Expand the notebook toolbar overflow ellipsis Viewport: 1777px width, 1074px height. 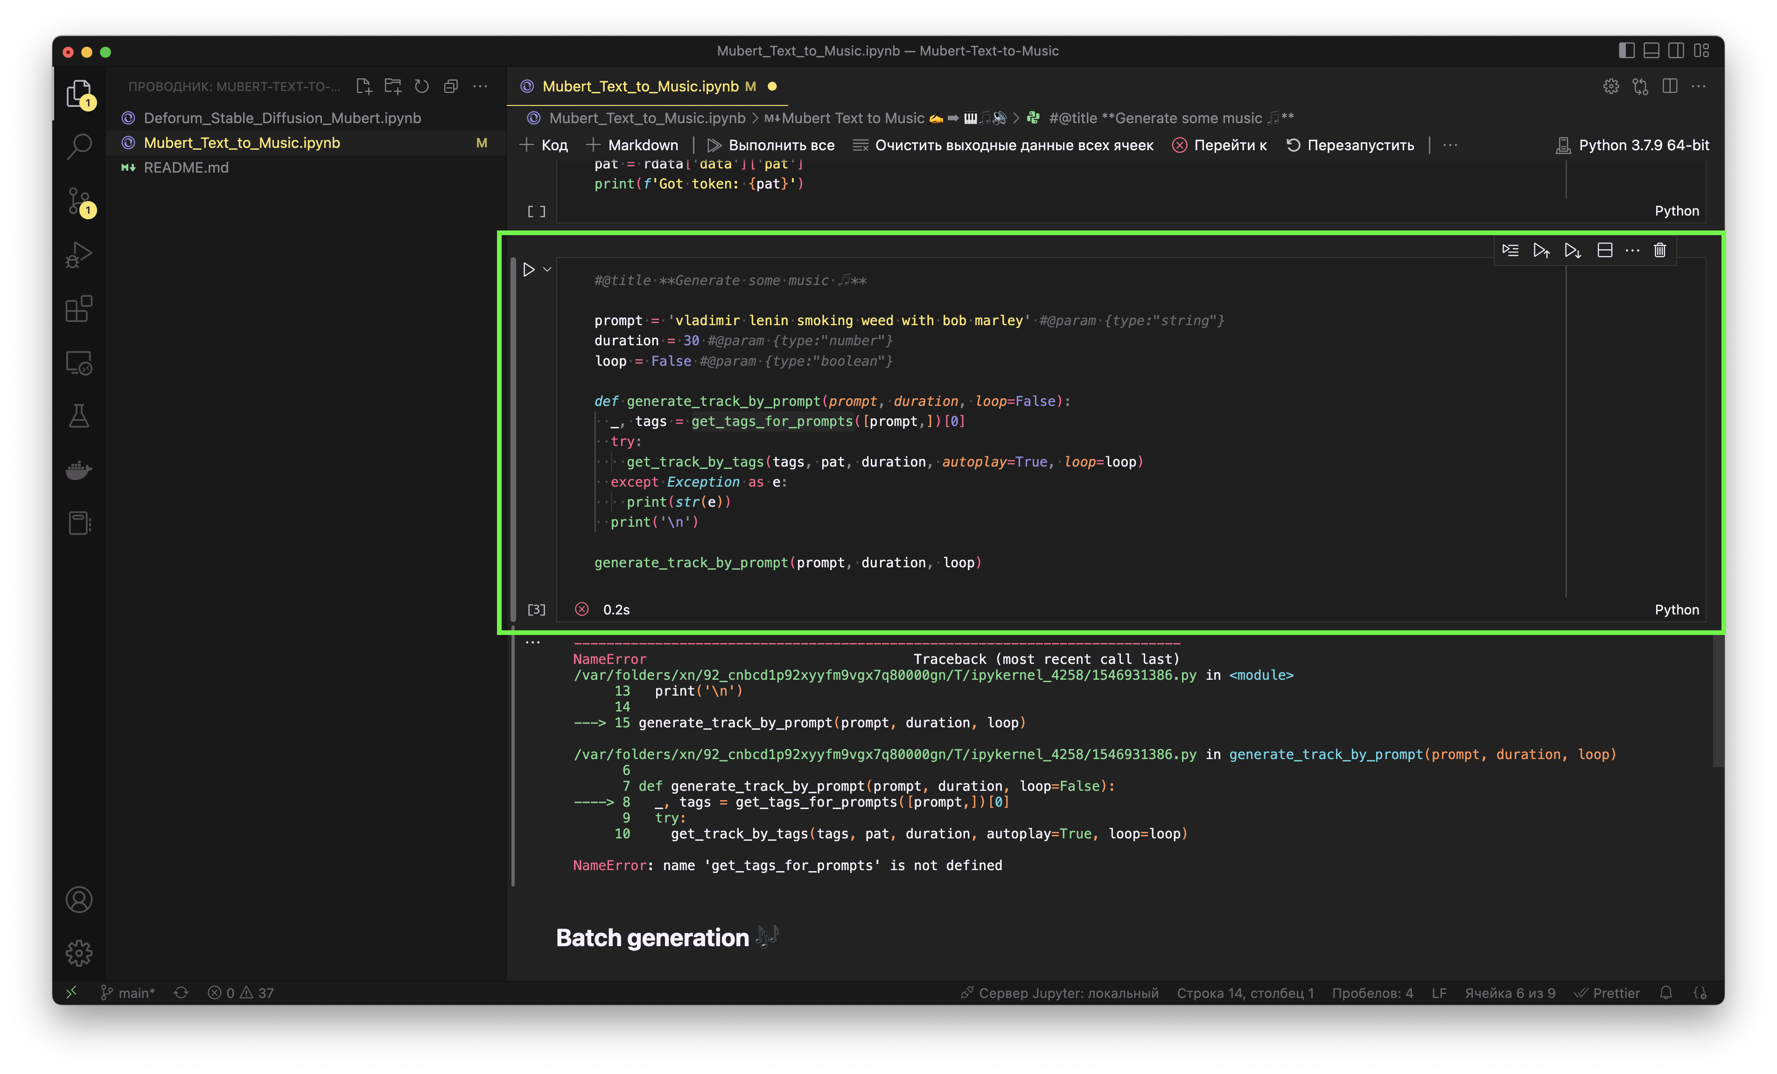click(1450, 145)
